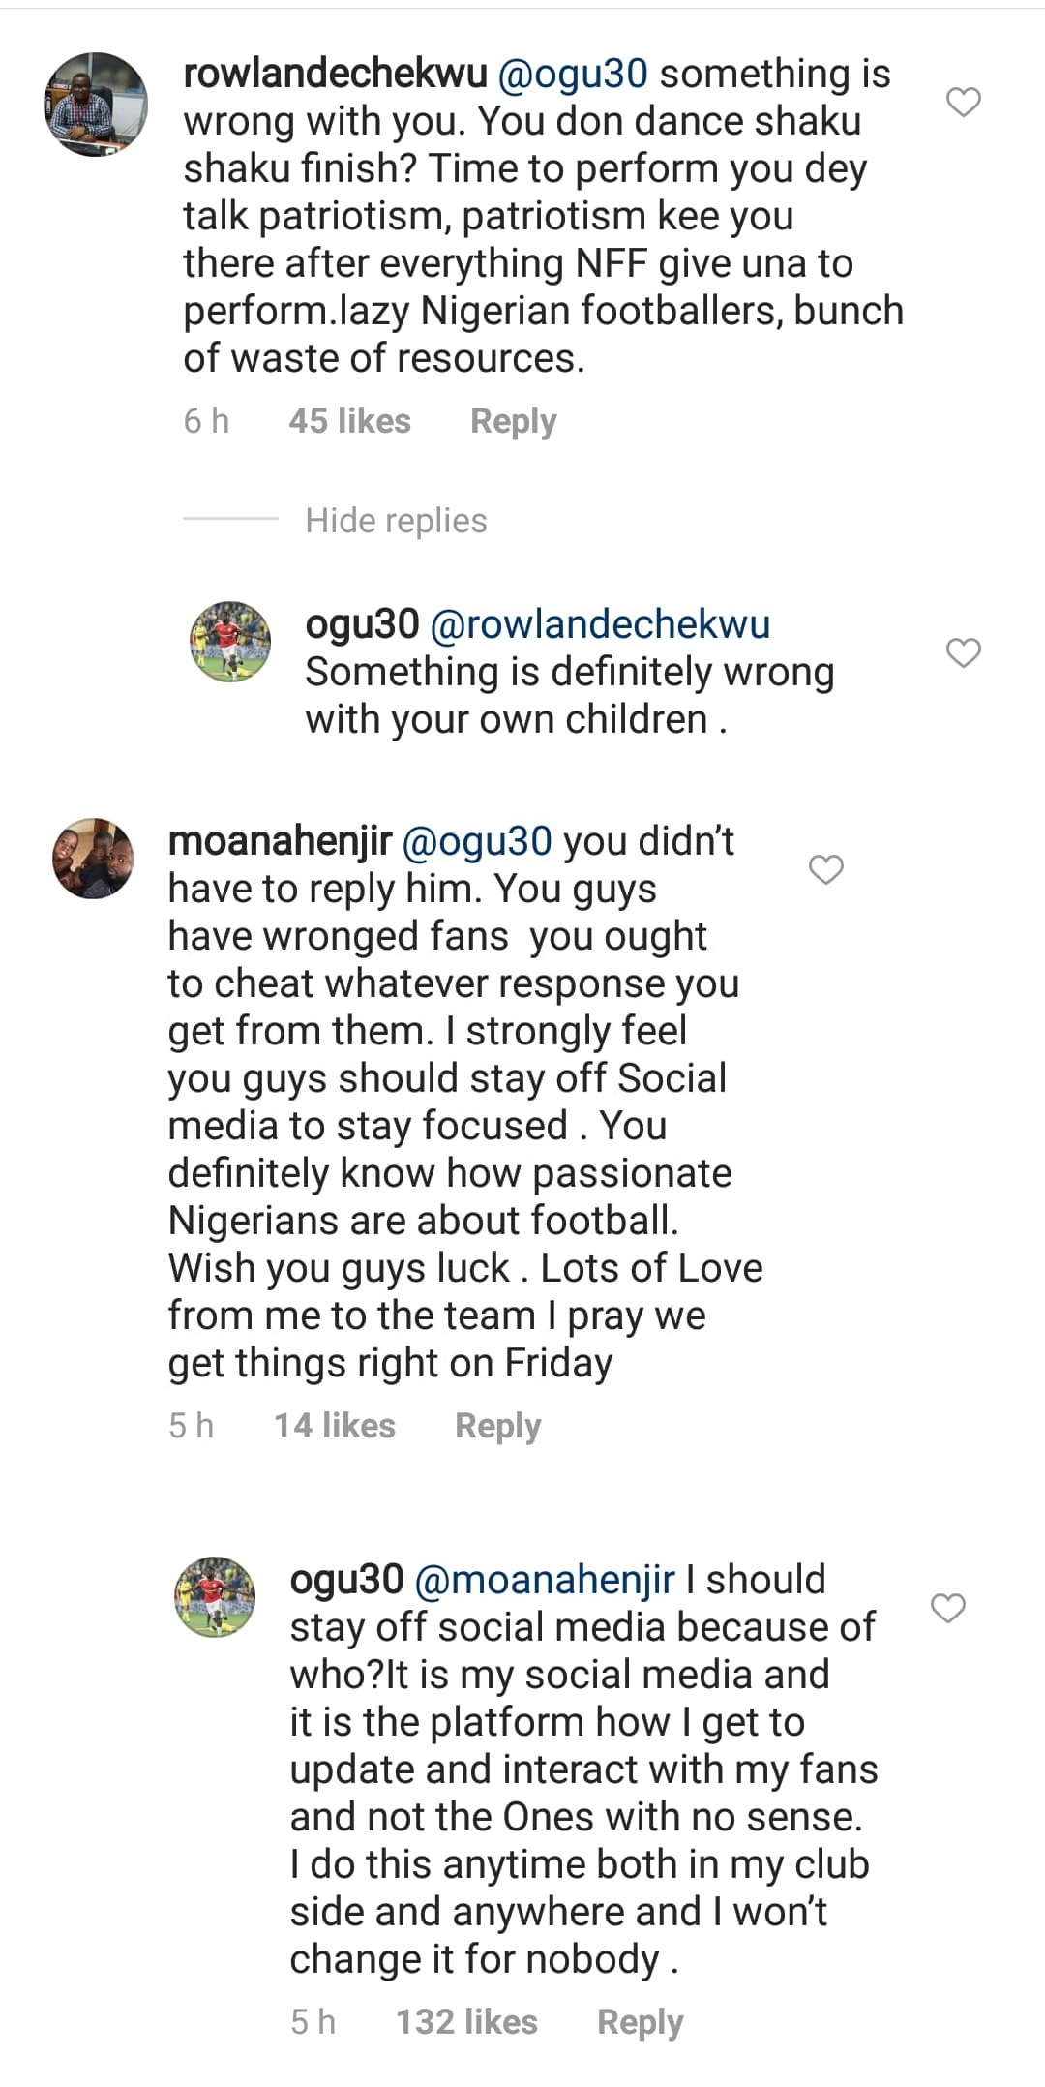
Task: Tap ogu30's avatar on first reply
Action: (x=229, y=641)
